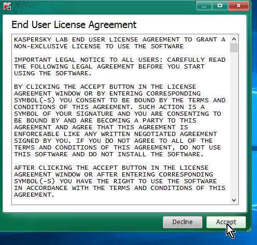Image resolution: width=257 pixels, height=245 pixels.
Task: Click the scrollbar down arrow in license text
Action: tap(234, 200)
